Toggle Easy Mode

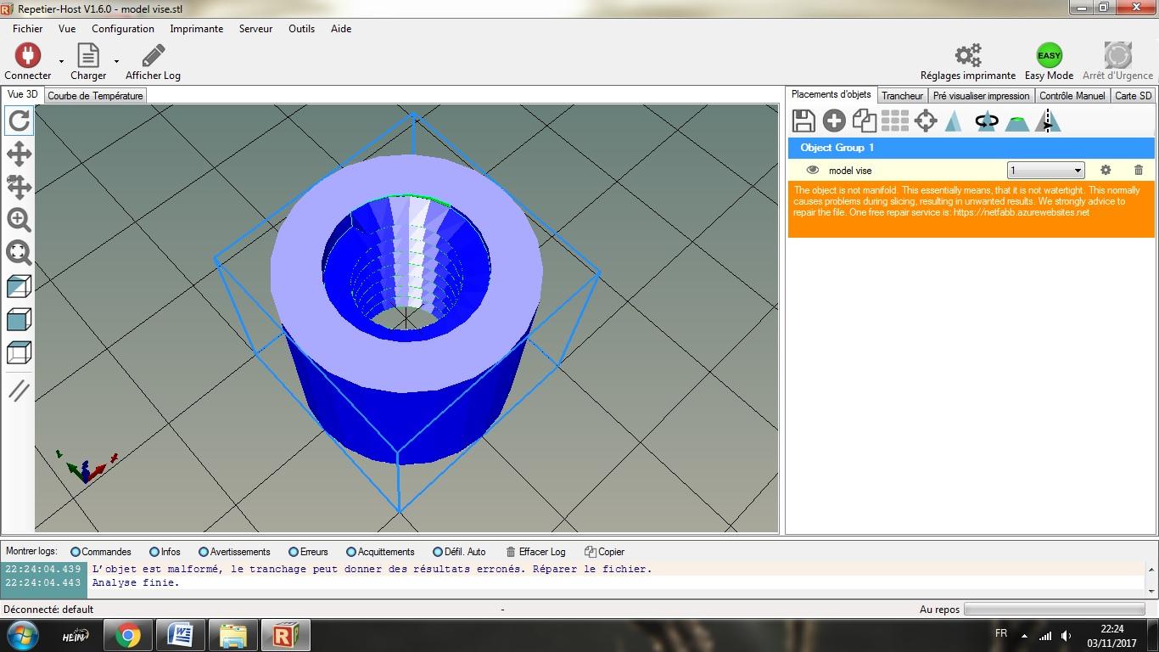click(1049, 57)
